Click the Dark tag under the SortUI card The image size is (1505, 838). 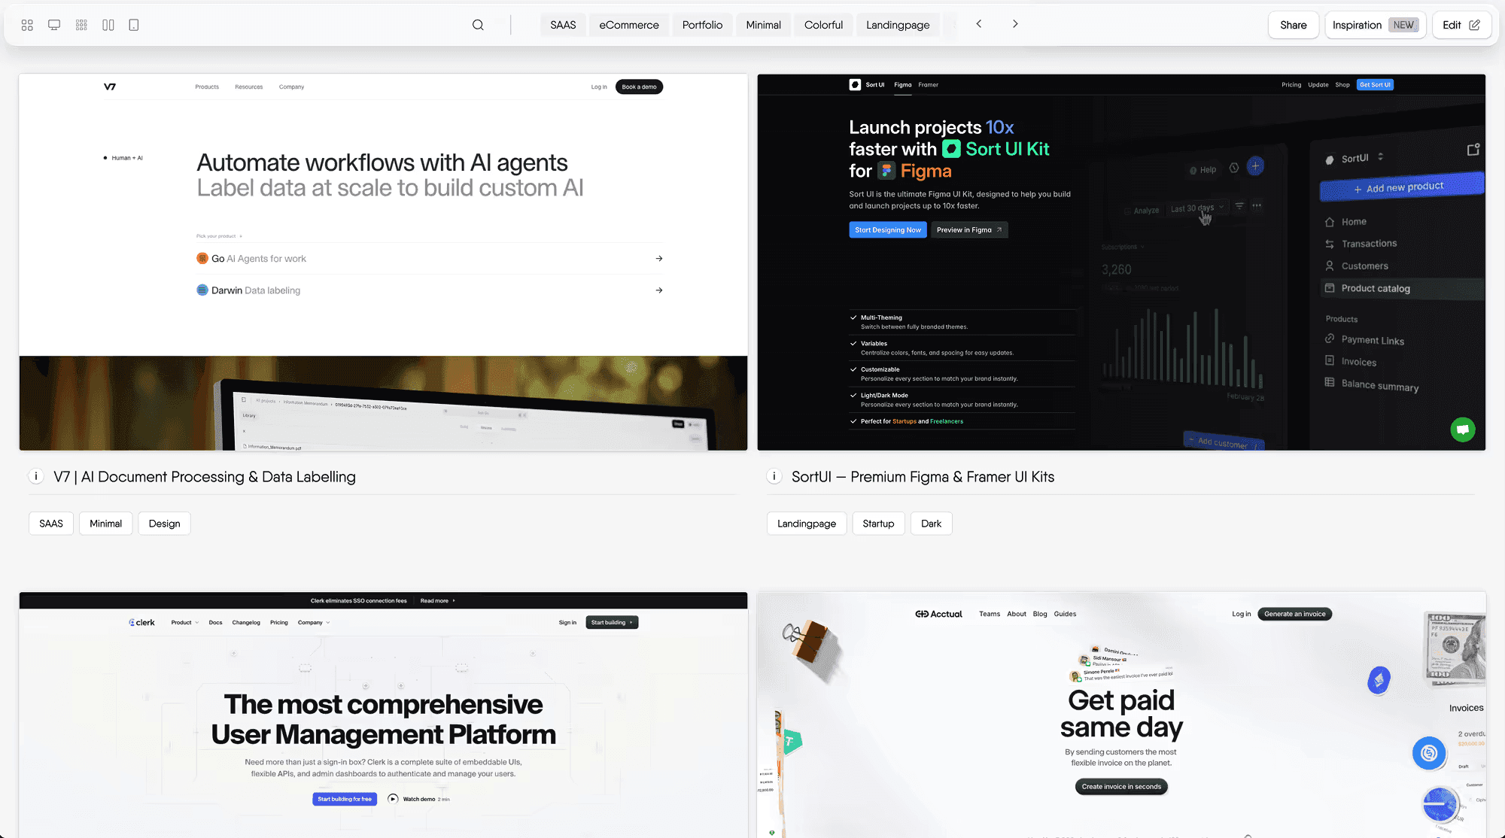(x=932, y=524)
